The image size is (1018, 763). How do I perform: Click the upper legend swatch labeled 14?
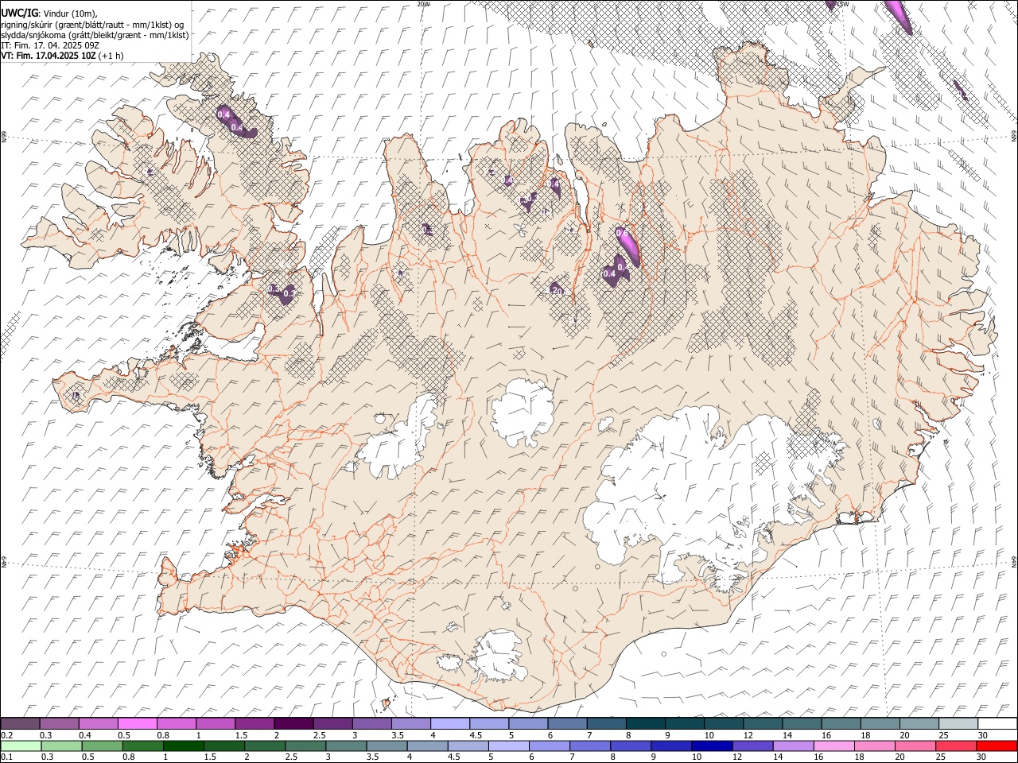point(802,723)
